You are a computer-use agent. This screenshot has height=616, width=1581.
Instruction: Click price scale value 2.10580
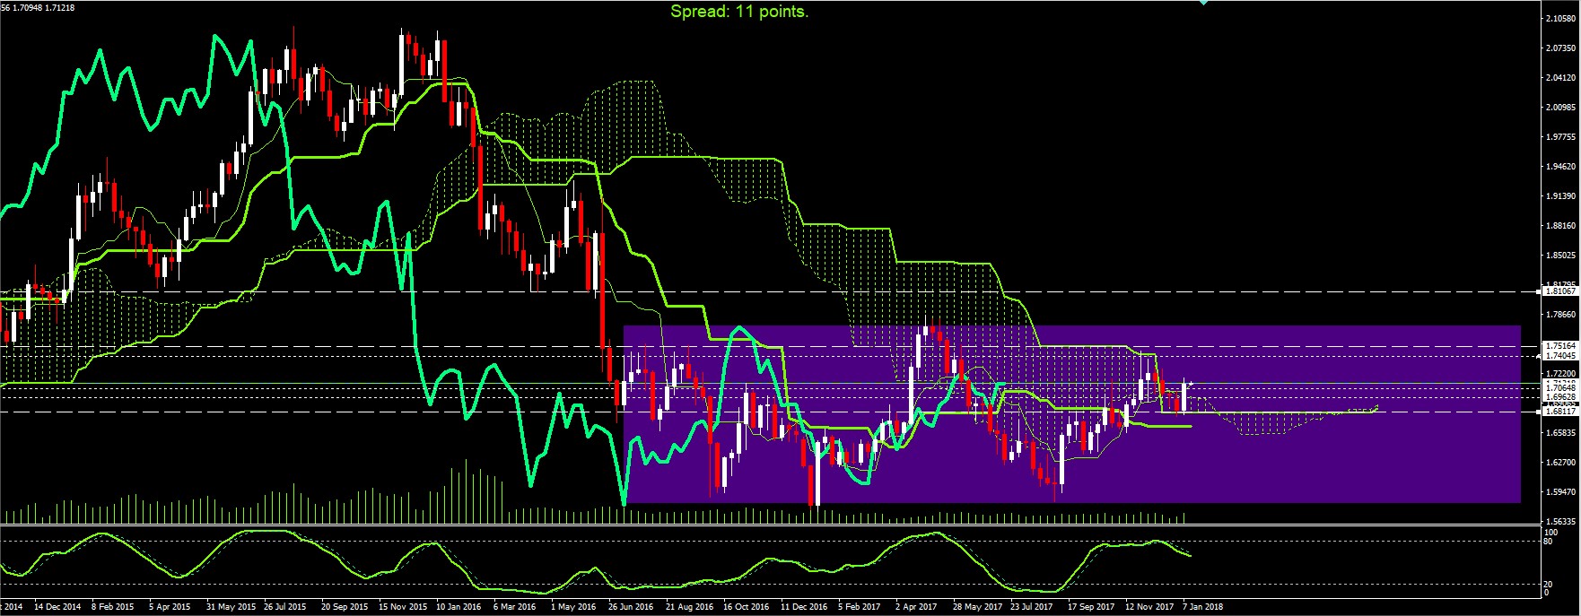[x=1561, y=19]
